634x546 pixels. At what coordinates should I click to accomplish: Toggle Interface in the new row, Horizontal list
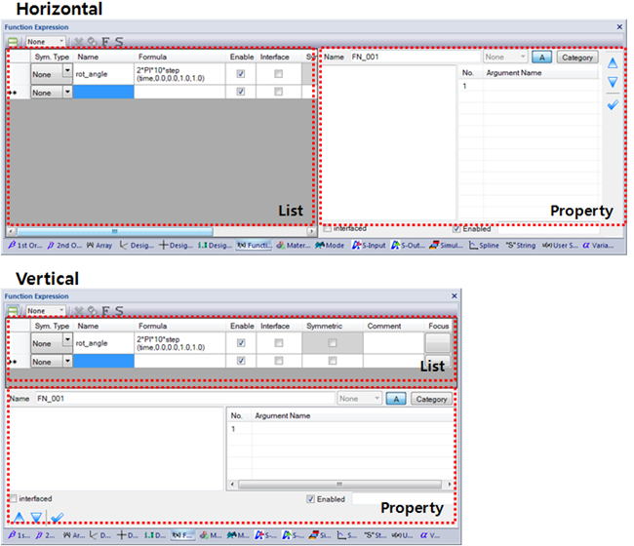coord(278,92)
